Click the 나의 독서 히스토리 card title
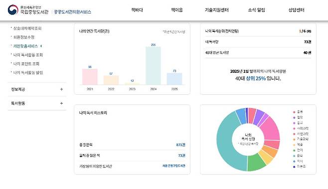 [x=93, y=113]
